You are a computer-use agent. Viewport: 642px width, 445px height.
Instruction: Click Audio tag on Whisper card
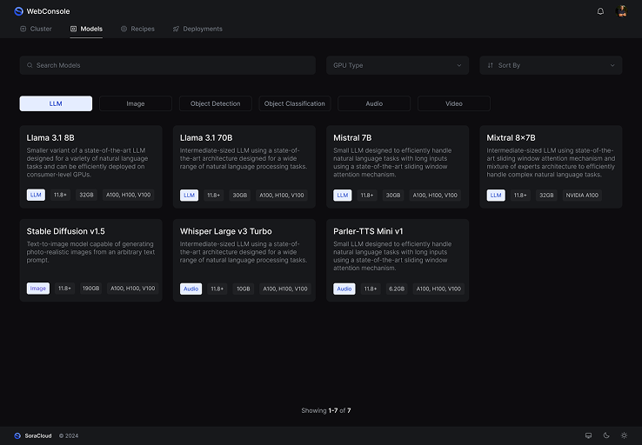[191, 289]
